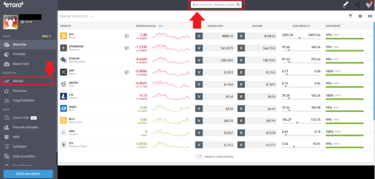The image size is (375, 179).
Task: Click the K buy button for XRP
Action: point(241,72)
